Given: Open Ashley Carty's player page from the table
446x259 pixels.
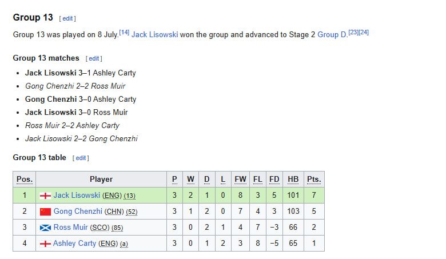Looking at the screenshot, I should tap(74, 244).
